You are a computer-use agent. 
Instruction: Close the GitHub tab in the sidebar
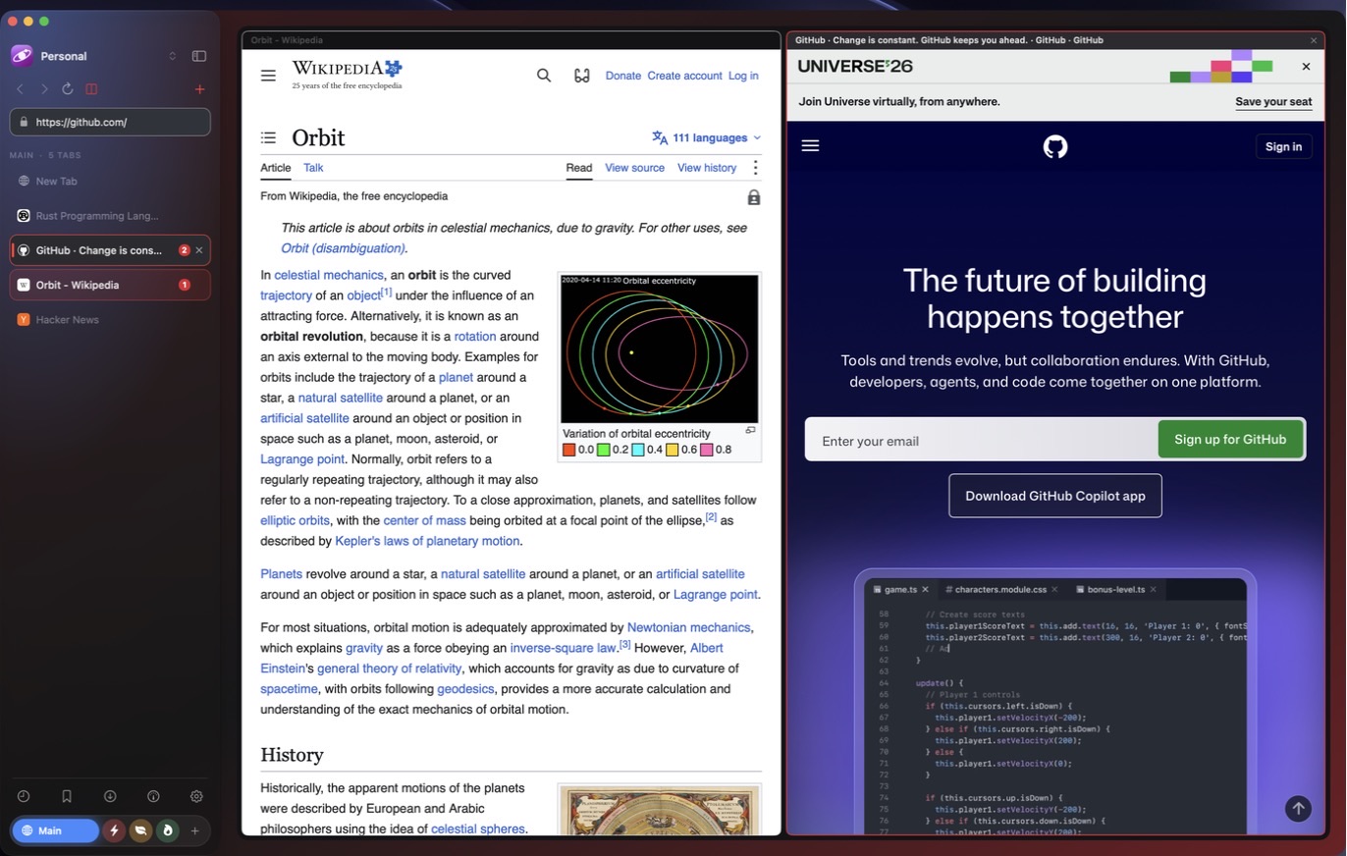click(x=199, y=250)
